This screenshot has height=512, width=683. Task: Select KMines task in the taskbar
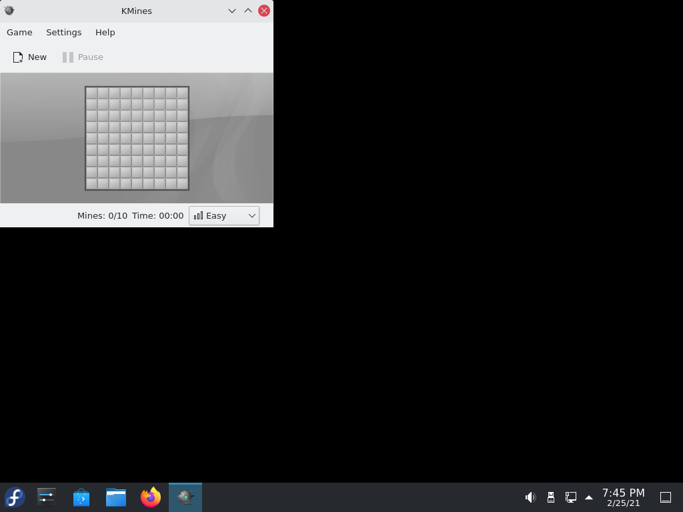tap(185, 497)
